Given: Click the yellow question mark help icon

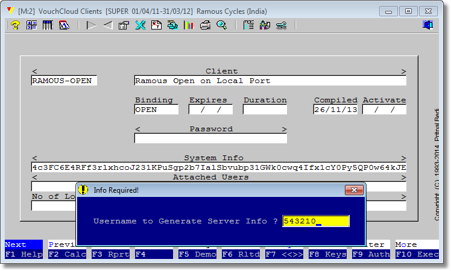Looking at the screenshot, I should [15, 25].
